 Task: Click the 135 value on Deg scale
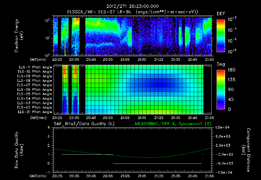click(x=232, y=80)
